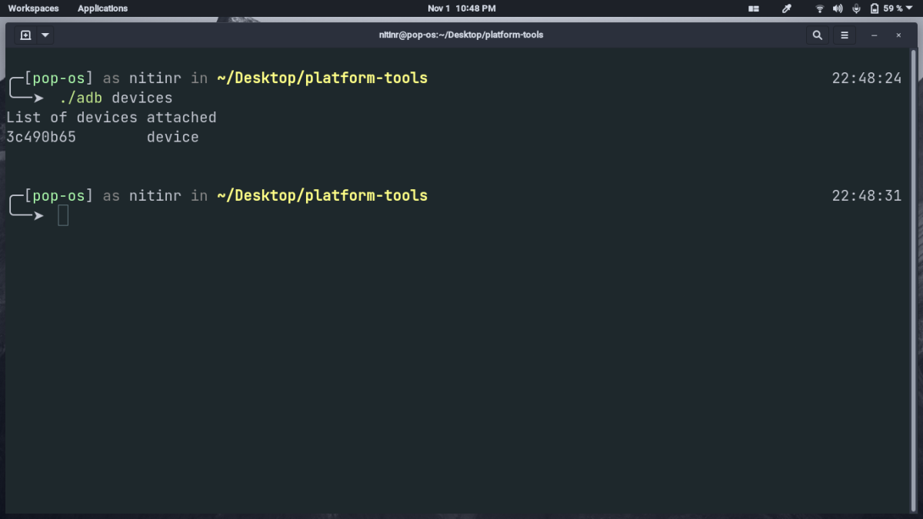The height and width of the screenshot is (519, 923).
Task: Click device serial 3c490b65
Action: coord(42,137)
